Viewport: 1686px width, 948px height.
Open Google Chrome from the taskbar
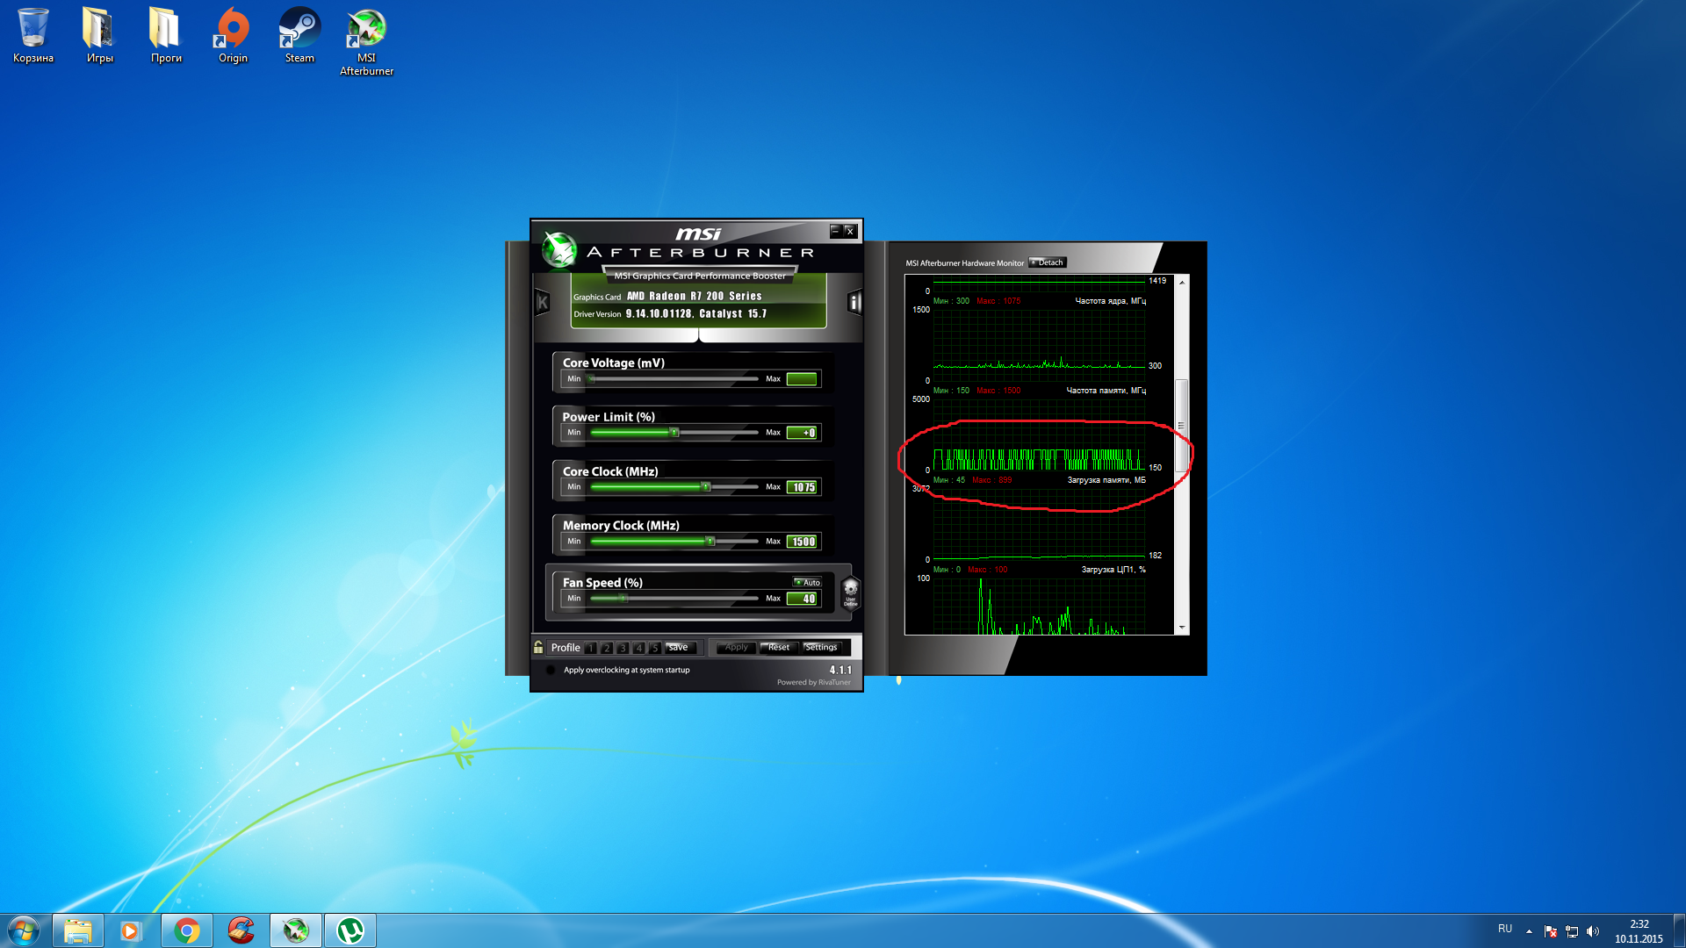pos(186,930)
